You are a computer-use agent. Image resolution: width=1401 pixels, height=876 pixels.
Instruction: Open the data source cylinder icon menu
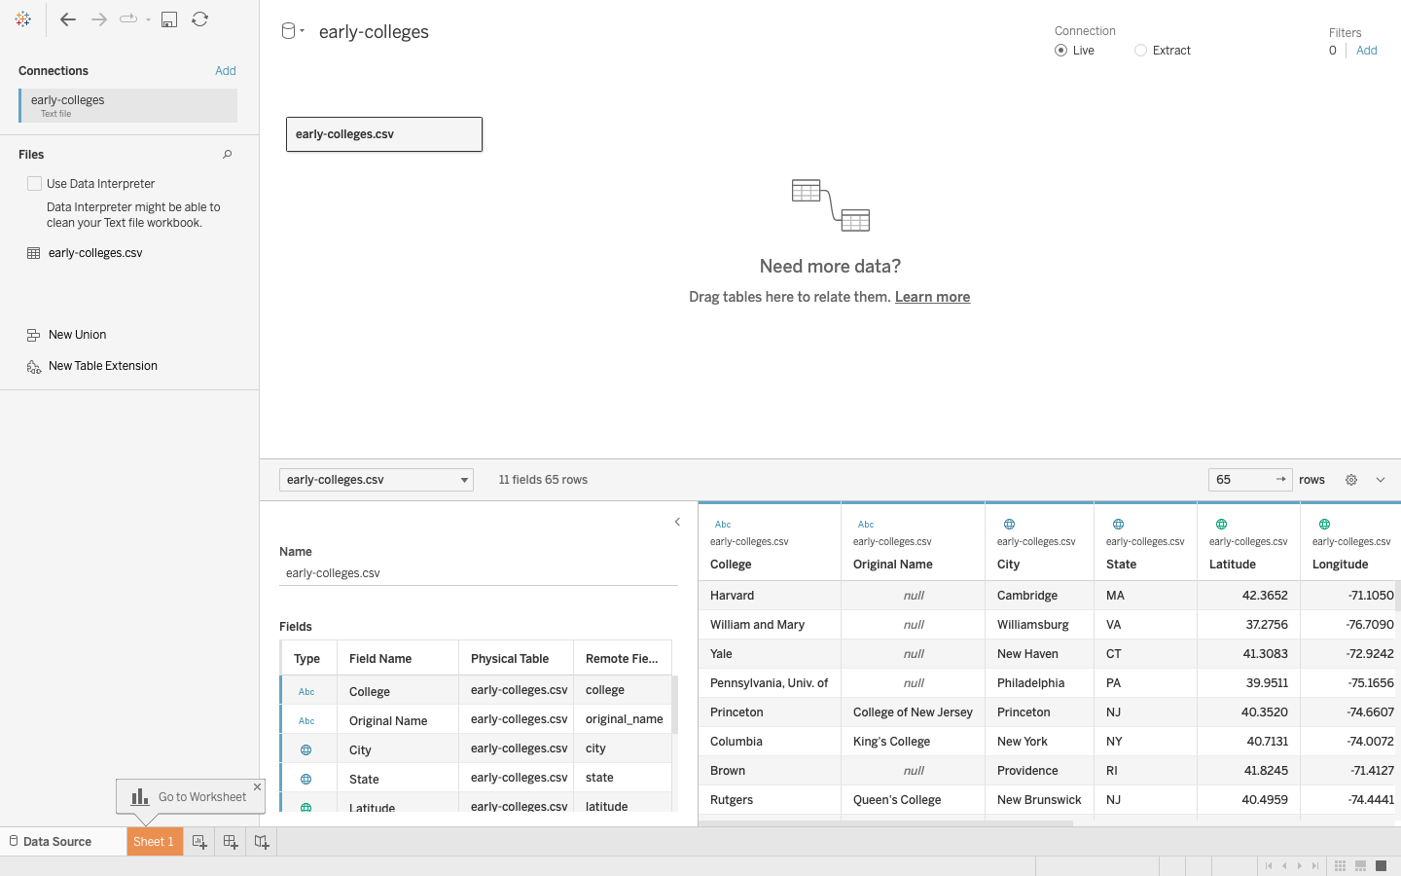point(289,31)
